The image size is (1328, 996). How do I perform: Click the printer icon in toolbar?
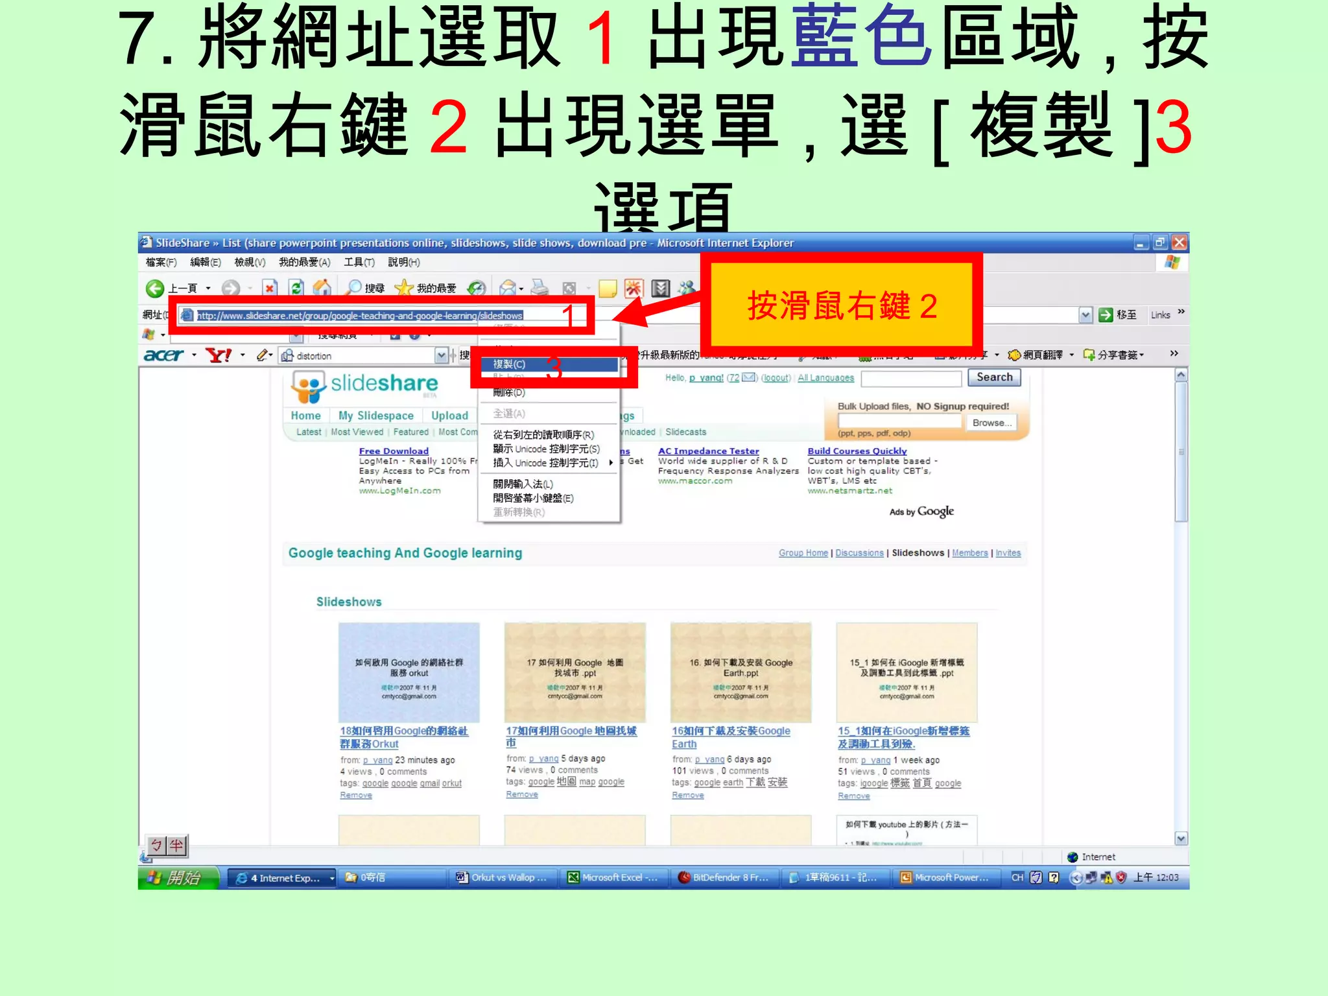pos(539,288)
